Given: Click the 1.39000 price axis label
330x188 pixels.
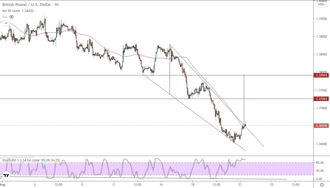Looking at the screenshot, I should tap(322, 37).
